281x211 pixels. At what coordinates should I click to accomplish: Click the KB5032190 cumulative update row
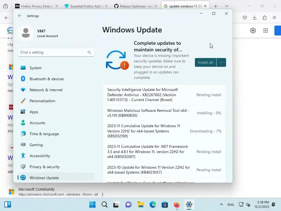coord(164,131)
